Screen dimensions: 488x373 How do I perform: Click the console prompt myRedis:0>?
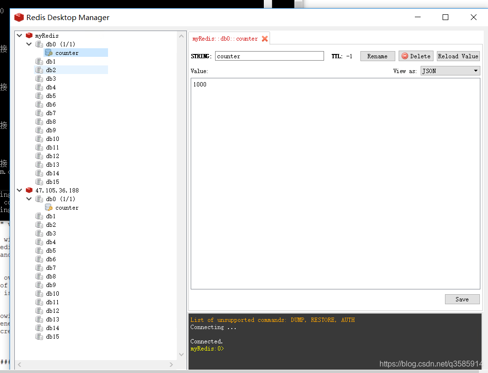[x=207, y=349]
